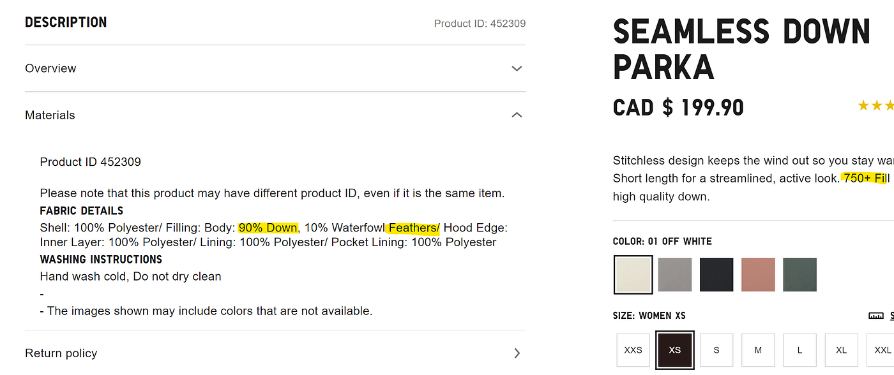Open the Return policy arrow

point(517,353)
